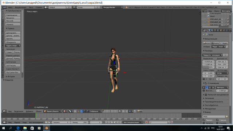Select 5 anti-aliasing samples
233x131 pixels.
pyautogui.click(x=204, y=88)
